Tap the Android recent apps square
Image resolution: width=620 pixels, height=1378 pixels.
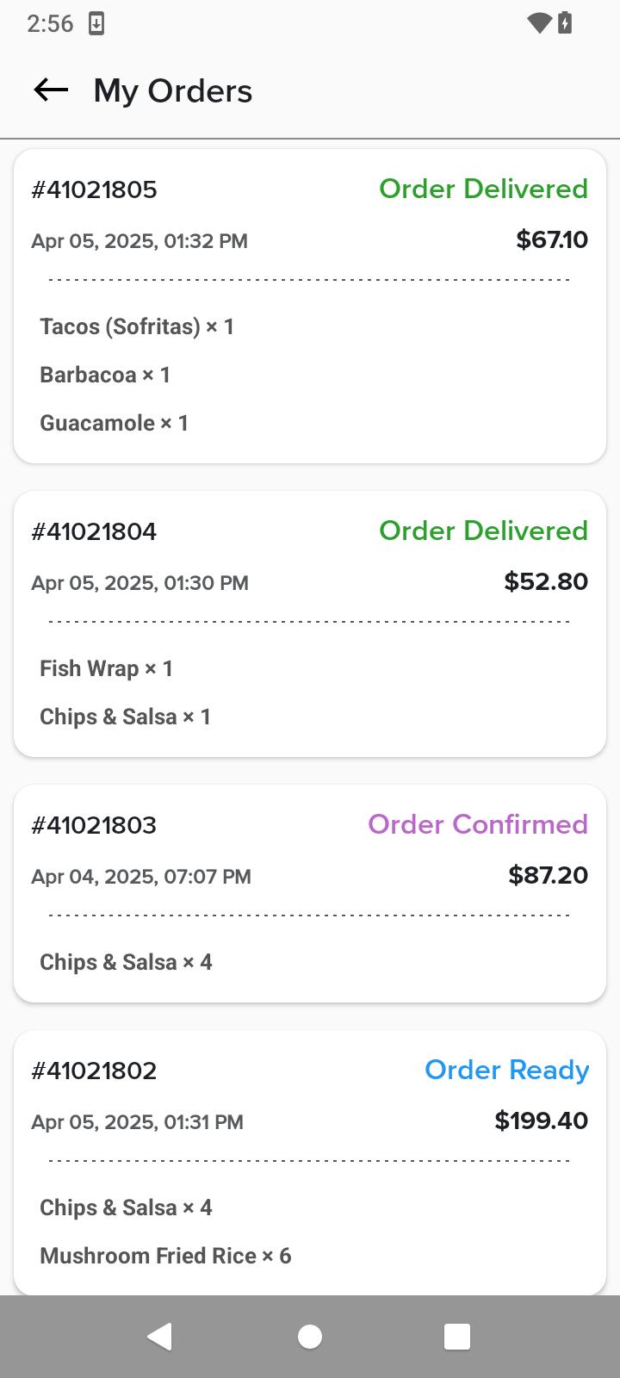pyautogui.click(x=457, y=1337)
